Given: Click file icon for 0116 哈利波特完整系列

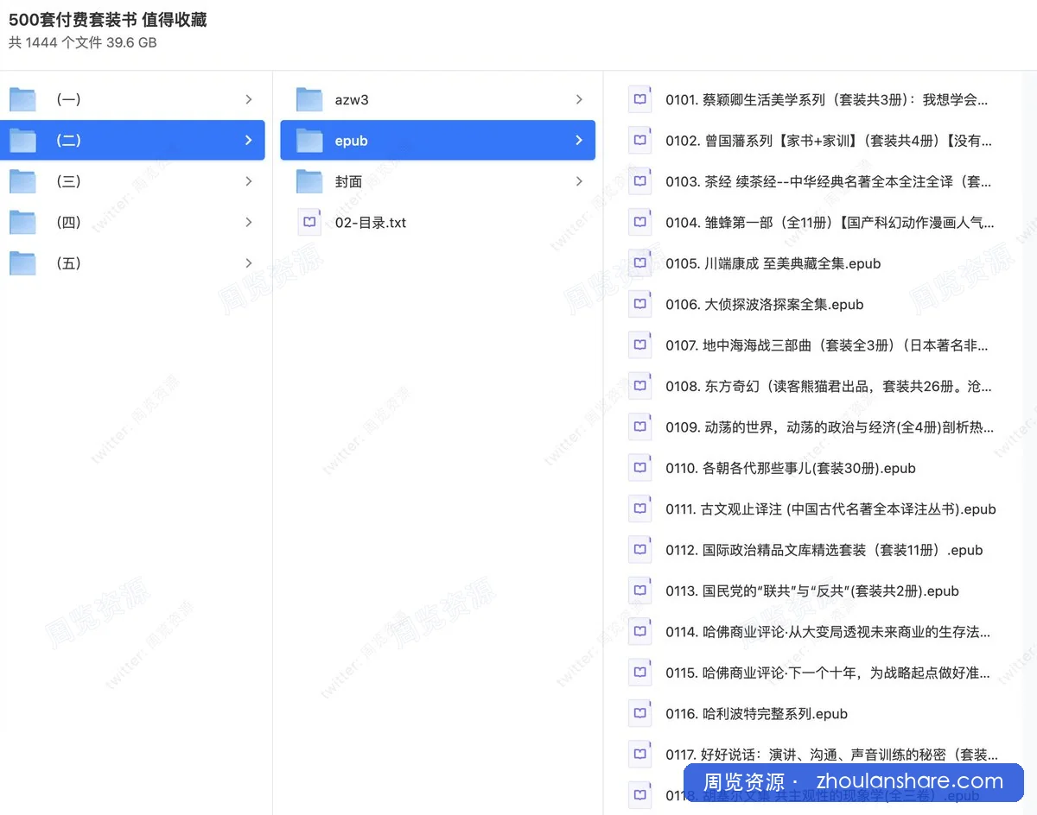Looking at the screenshot, I should 639,713.
